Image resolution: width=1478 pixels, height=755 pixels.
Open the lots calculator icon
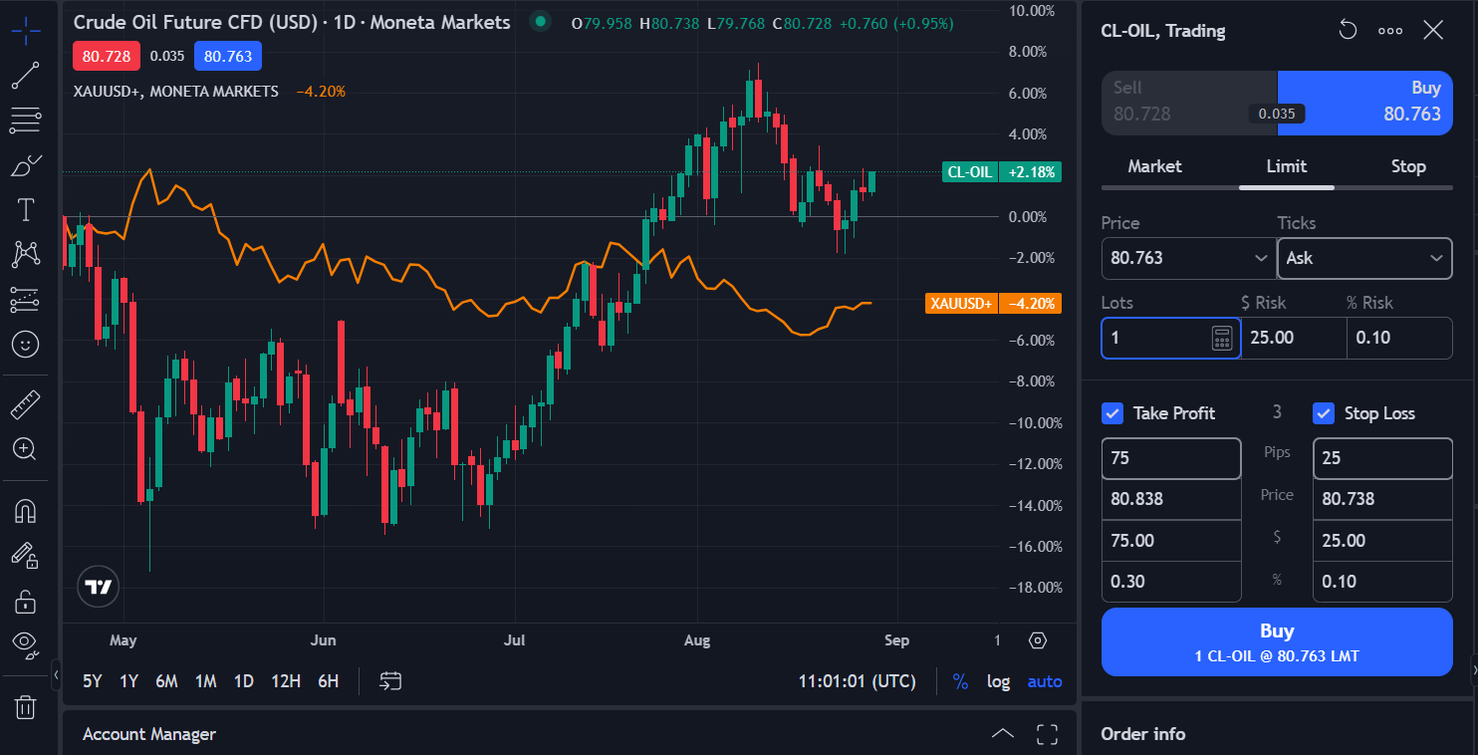coord(1222,338)
